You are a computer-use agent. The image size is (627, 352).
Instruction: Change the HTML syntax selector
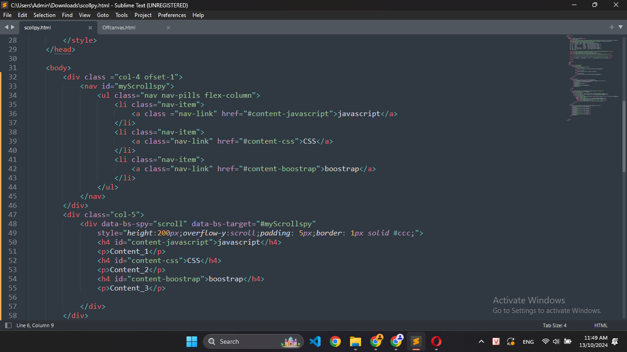[x=601, y=325]
